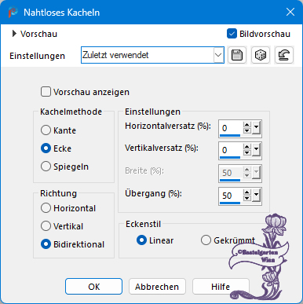The height and width of the screenshot is (304, 303).
Task: Click the PaintShop Pro title bar logo
Action: [13, 13]
